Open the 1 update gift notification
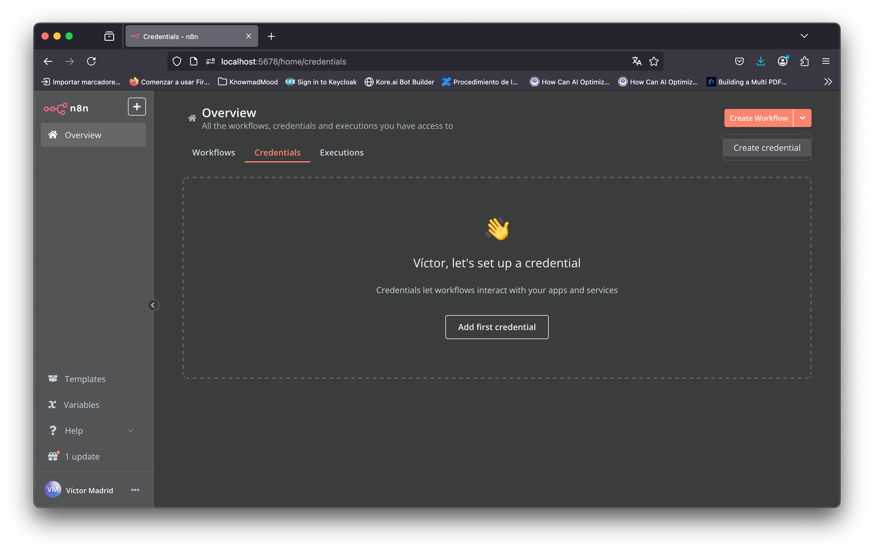 click(x=82, y=456)
